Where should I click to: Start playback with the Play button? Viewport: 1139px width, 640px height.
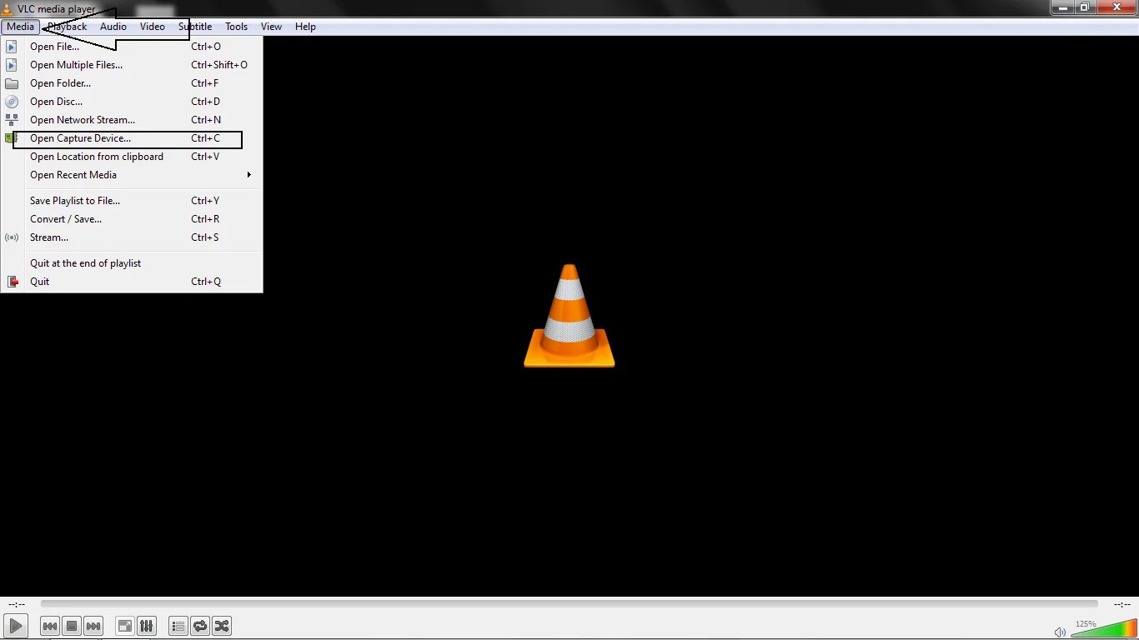[15, 626]
